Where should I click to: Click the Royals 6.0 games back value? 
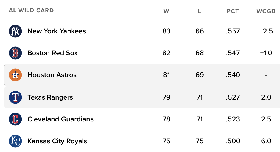[266, 141]
